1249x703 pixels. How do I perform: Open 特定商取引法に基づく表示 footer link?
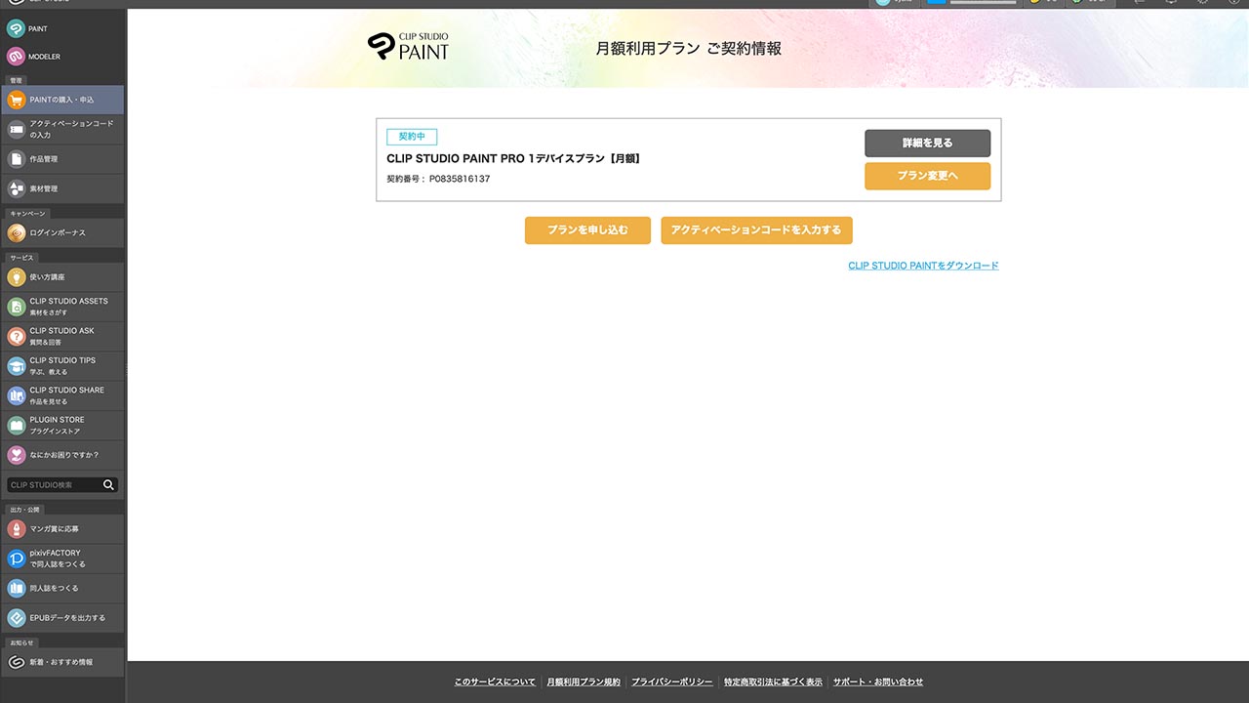pos(773,682)
